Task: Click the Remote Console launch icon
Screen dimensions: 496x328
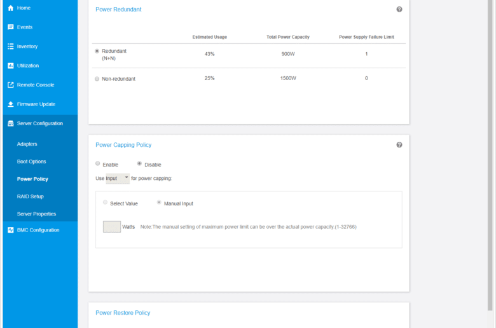Action: (11, 85)
